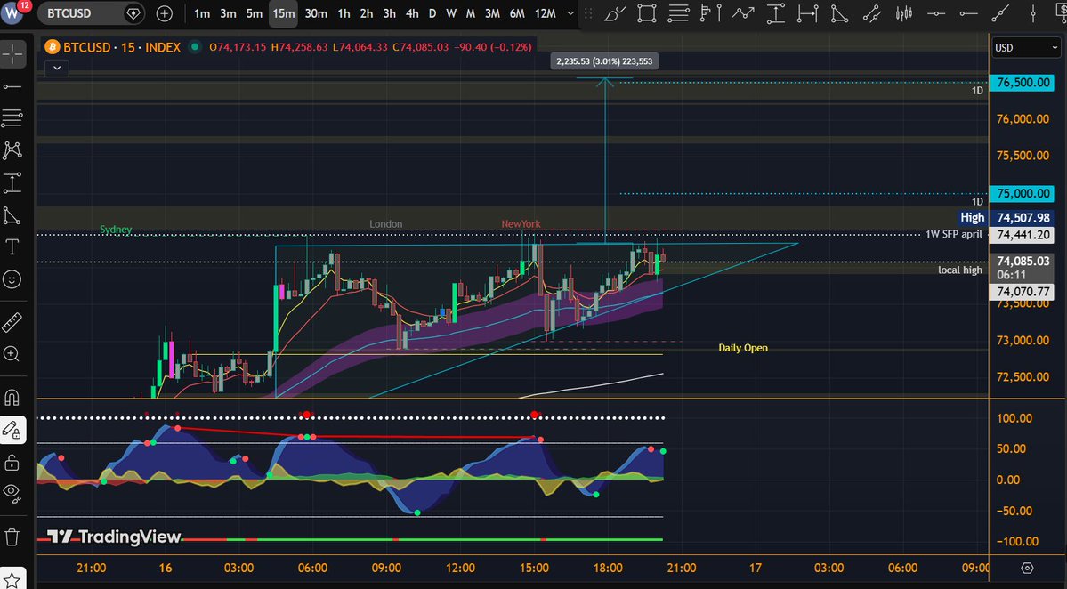Open the emoji icons tool

(12, 278)
